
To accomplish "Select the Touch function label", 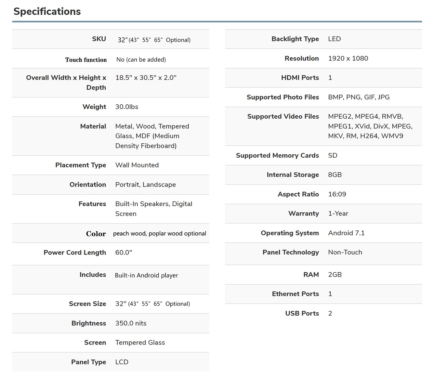I will (x=86, y=60).
